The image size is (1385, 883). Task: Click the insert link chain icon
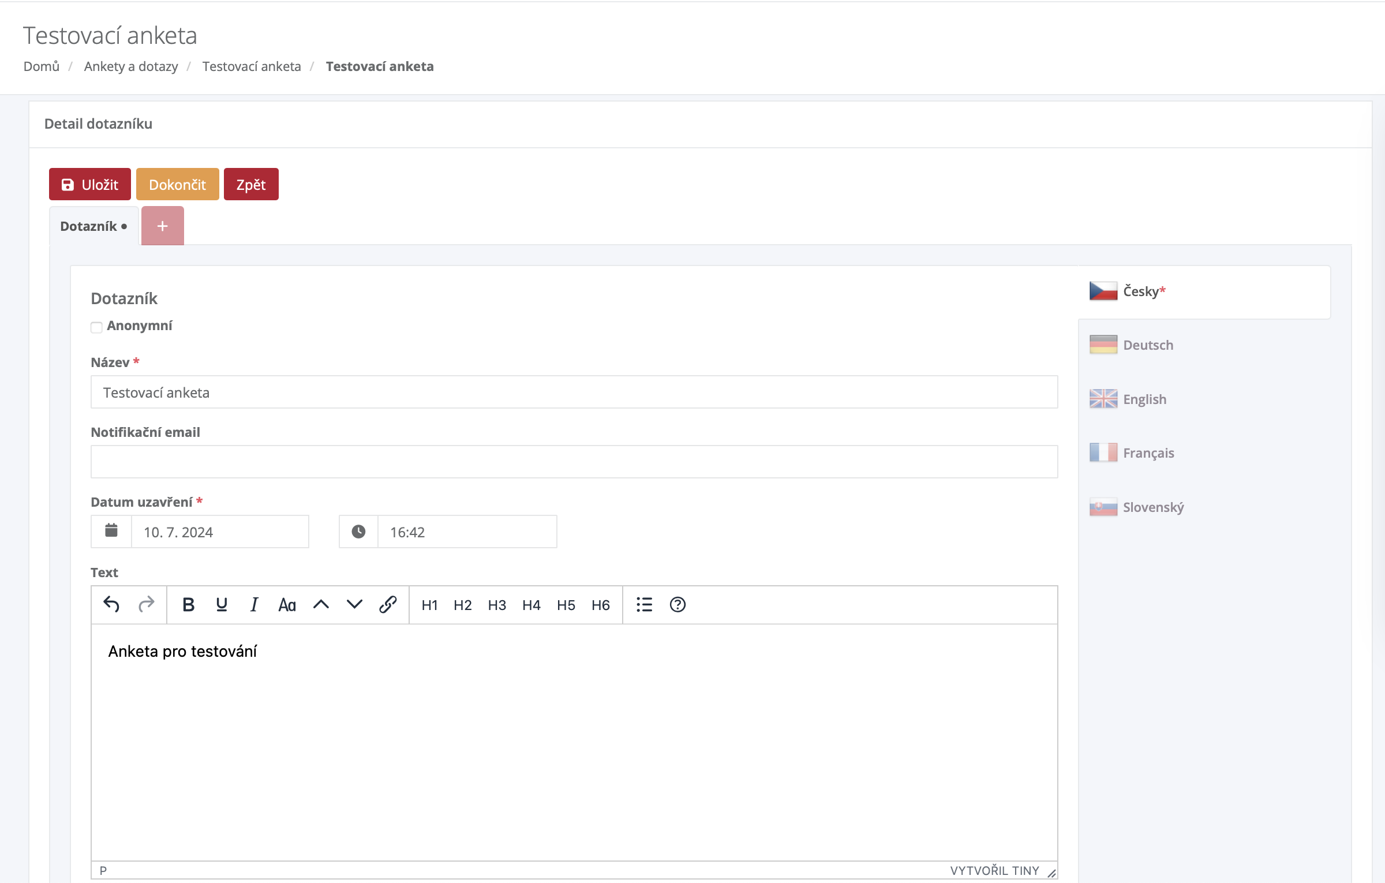click(x=388, y=604)
